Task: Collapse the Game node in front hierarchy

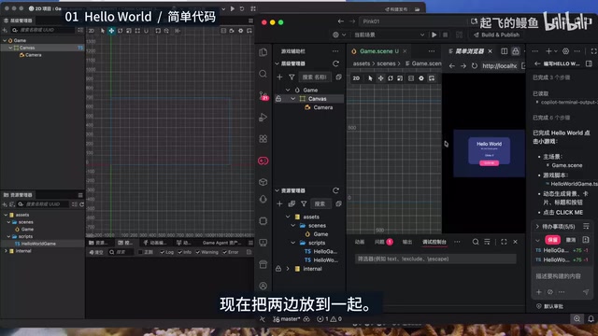Action: [288, 90]
